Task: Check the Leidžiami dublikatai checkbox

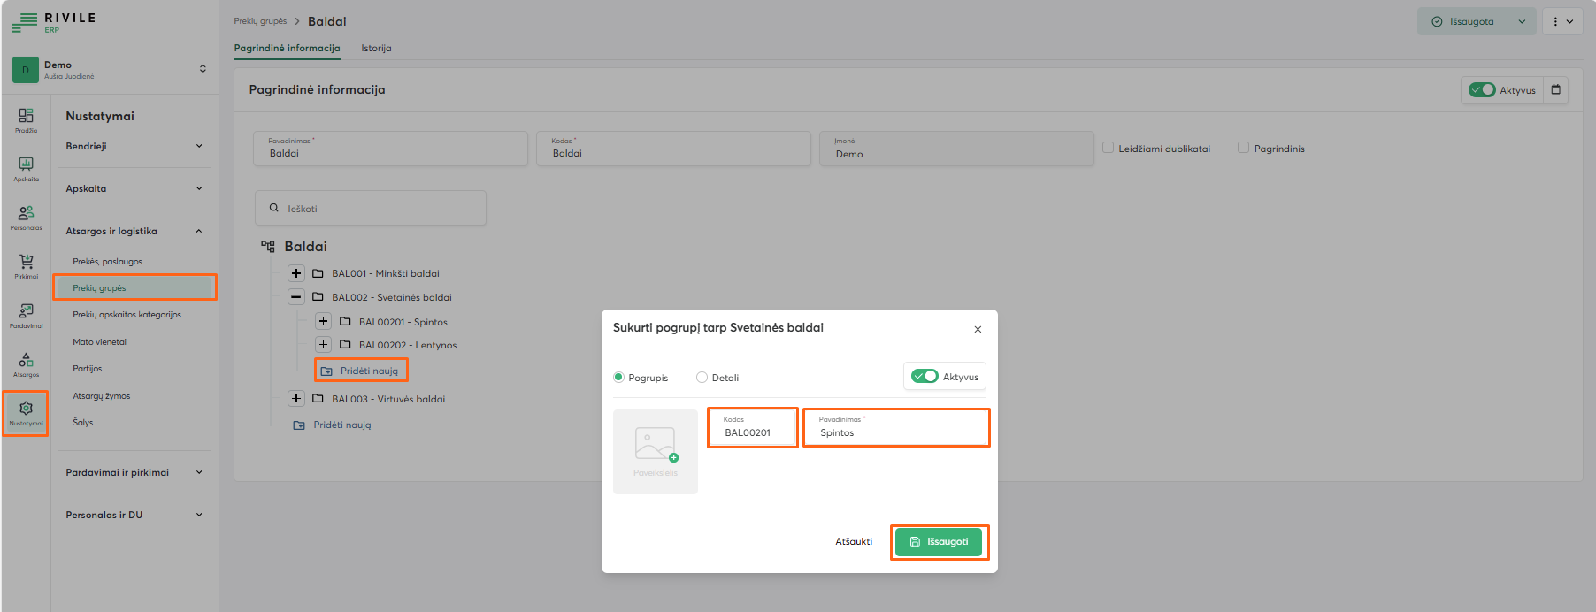Action: pyautogui.click(x=1108, y=148)
